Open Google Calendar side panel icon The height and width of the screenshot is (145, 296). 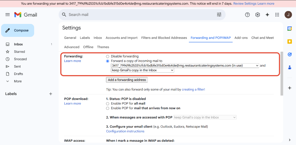click(290, 28)
